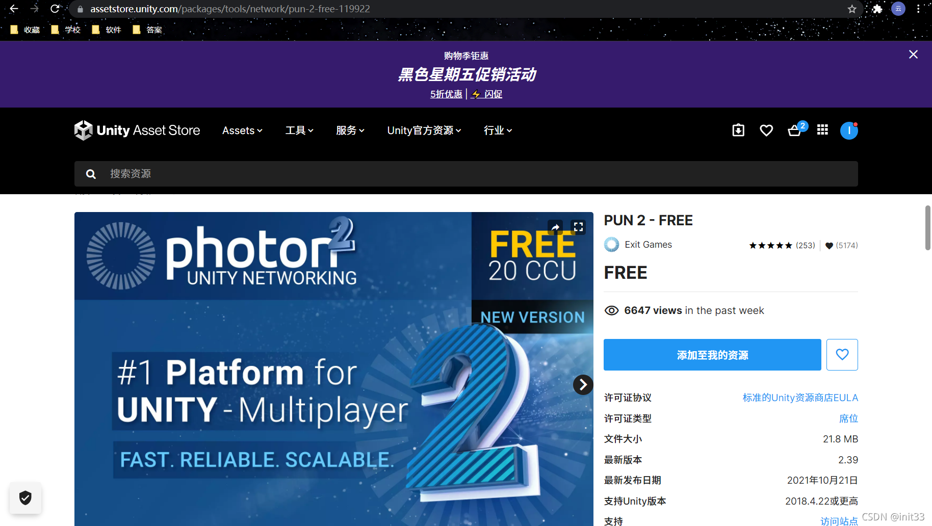The height and width of the screenshot is (526, 932).
Task: Click the page vertical scrollbar
Action: tap(927, 228)
